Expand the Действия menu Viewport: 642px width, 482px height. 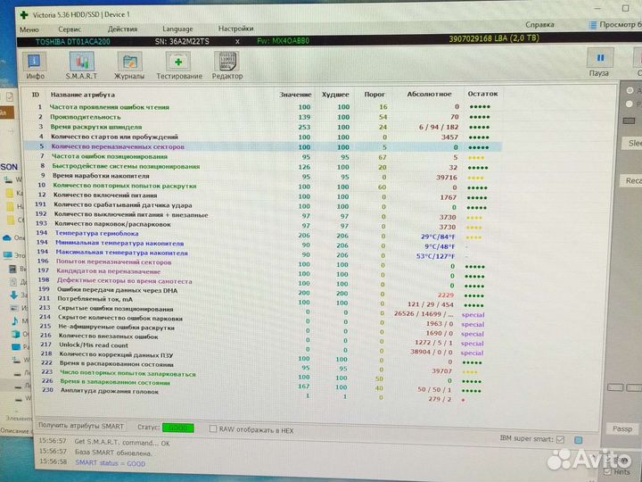pyautogui.click(x=122, y=29)
